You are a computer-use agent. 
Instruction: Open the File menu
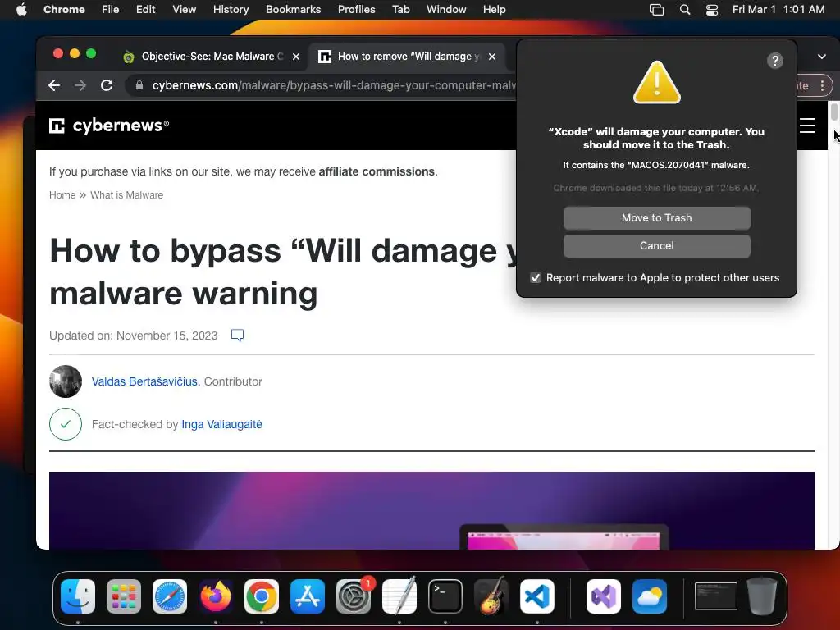tap(111, 9)
